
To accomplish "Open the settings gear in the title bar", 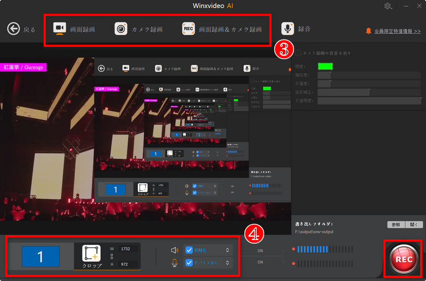I will [388, 6].
